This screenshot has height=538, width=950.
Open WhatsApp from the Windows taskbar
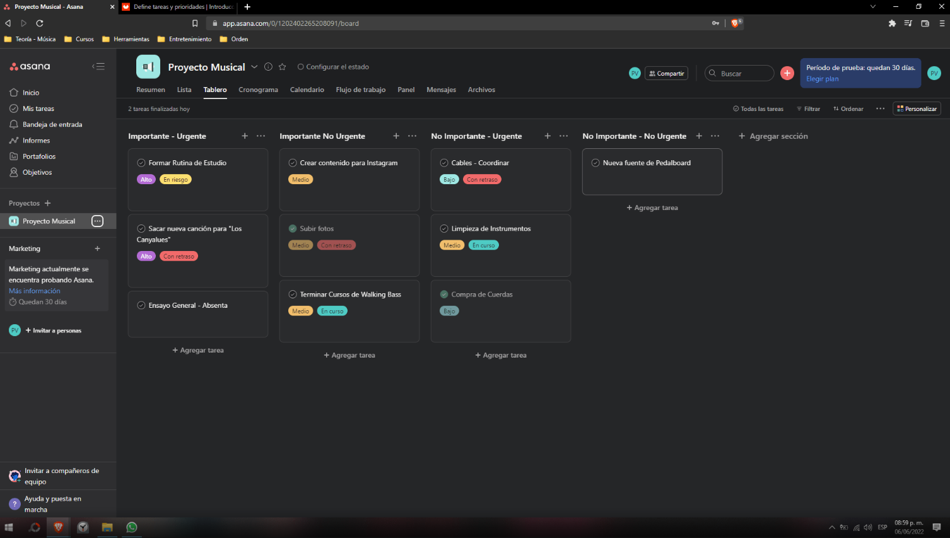point(132,527)
